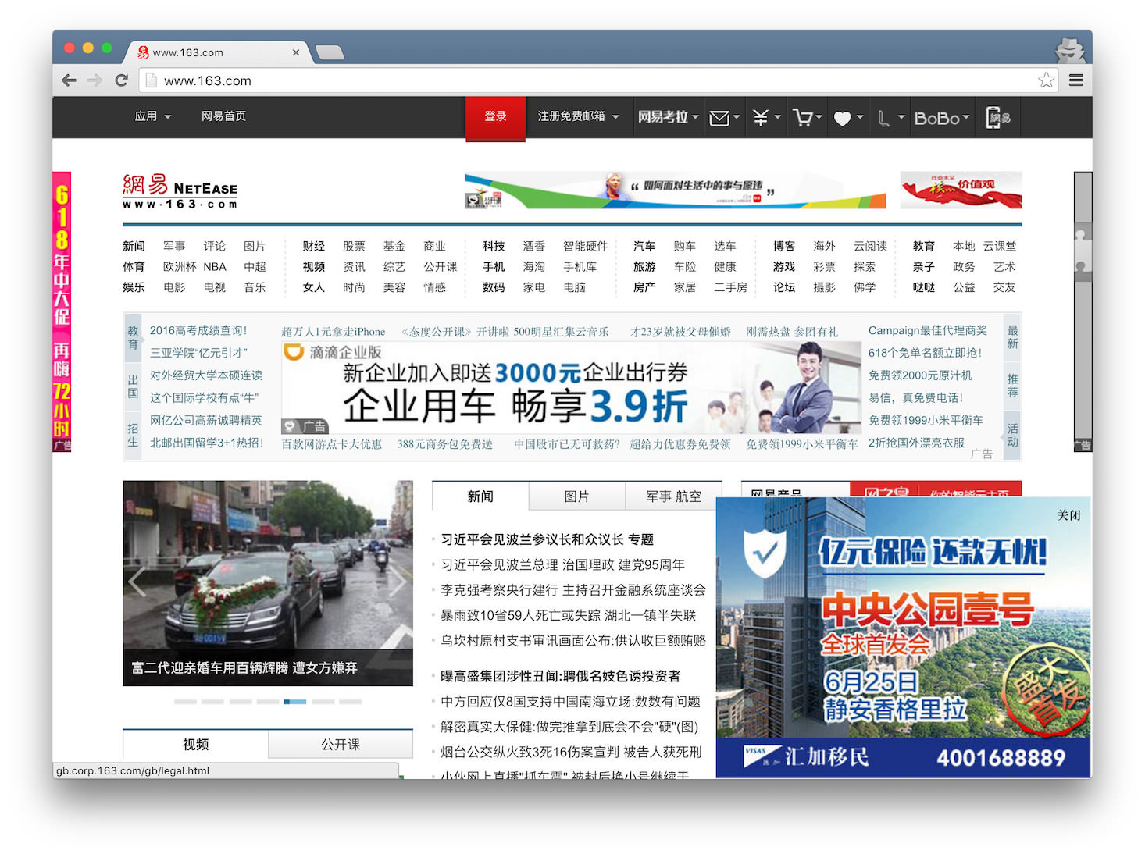Click the yuan currency icon

(x=761, y=118)
